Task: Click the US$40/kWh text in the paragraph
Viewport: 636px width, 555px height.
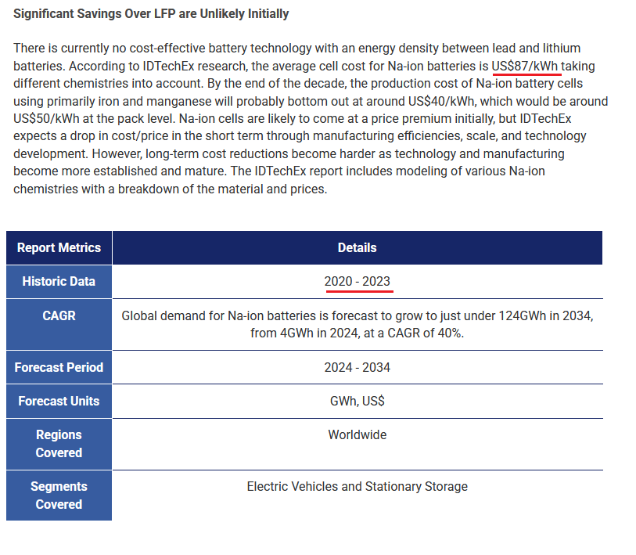Action: 441,101
